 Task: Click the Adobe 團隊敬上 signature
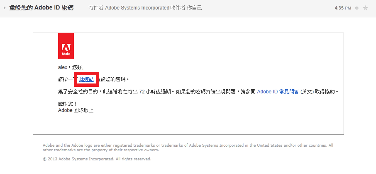76,110
